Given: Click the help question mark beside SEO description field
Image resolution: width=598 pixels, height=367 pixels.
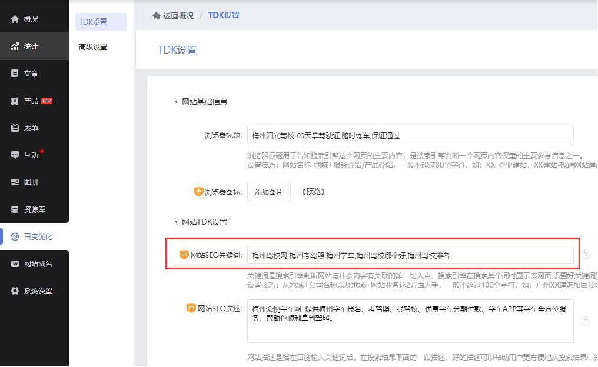Looking at the screenshot, I should point(586,321).
